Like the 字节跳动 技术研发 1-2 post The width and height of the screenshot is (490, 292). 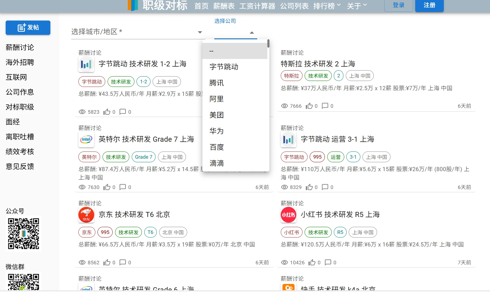click(107, 112)
